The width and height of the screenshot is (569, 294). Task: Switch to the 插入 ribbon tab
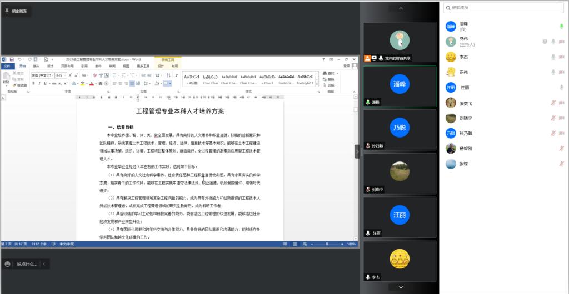click(x=37, y=66)
